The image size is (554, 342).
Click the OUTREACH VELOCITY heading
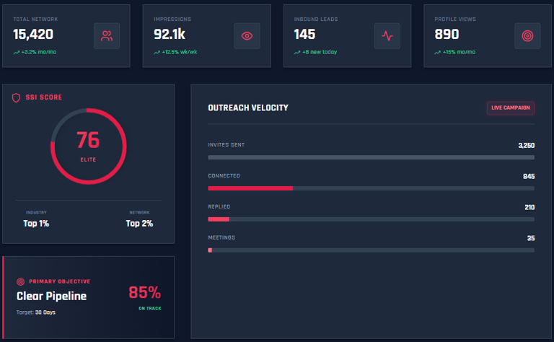[248, 108]
